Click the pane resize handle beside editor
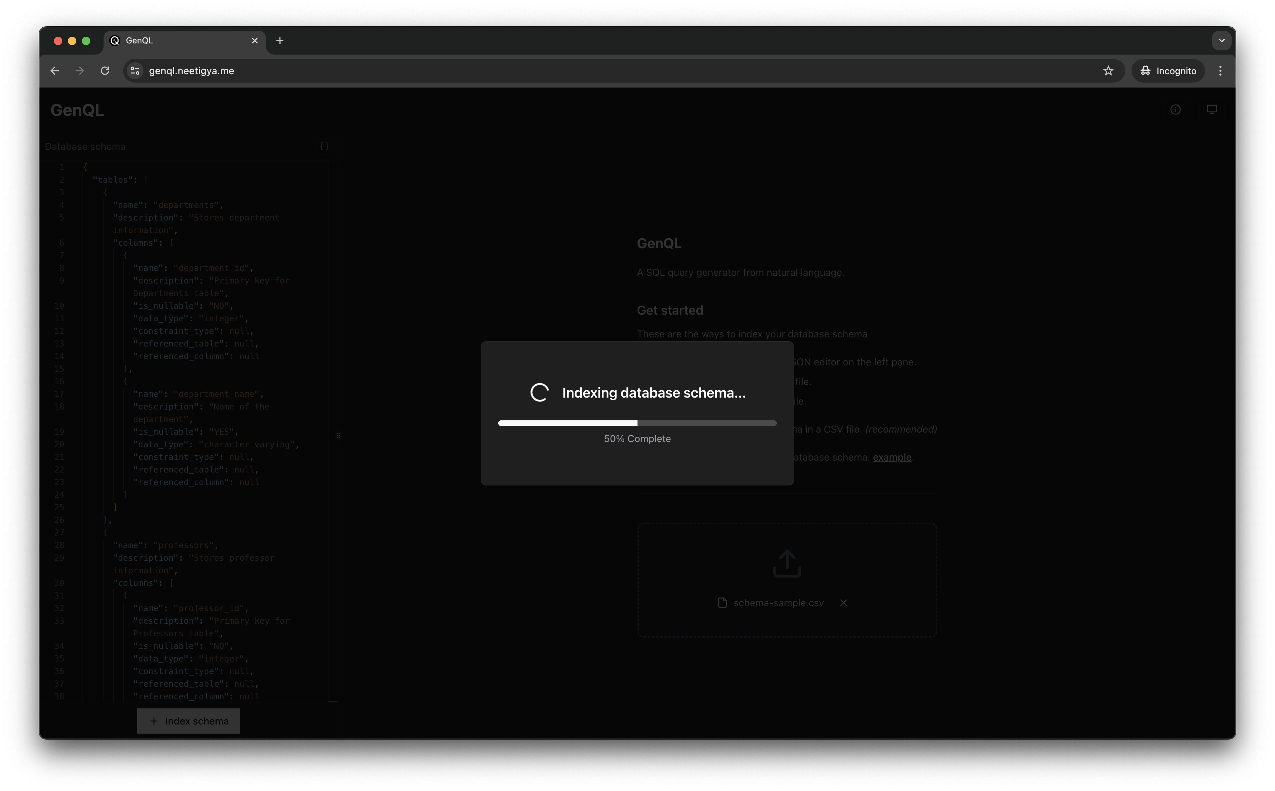The image size is (1275, 791). pos(338,435)
